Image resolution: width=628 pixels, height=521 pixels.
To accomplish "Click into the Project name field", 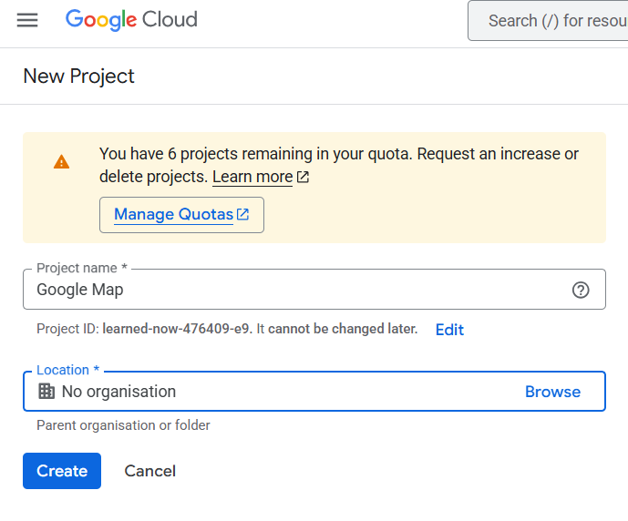I will coord(314,290).
